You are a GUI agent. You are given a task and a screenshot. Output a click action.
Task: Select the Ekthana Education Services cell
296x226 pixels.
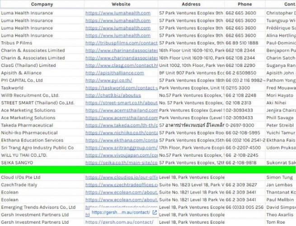coord(42,140)
